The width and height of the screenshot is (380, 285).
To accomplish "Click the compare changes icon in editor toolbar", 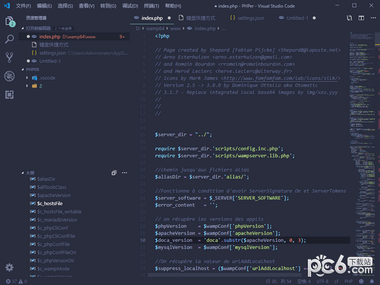I will click(349, 18).
